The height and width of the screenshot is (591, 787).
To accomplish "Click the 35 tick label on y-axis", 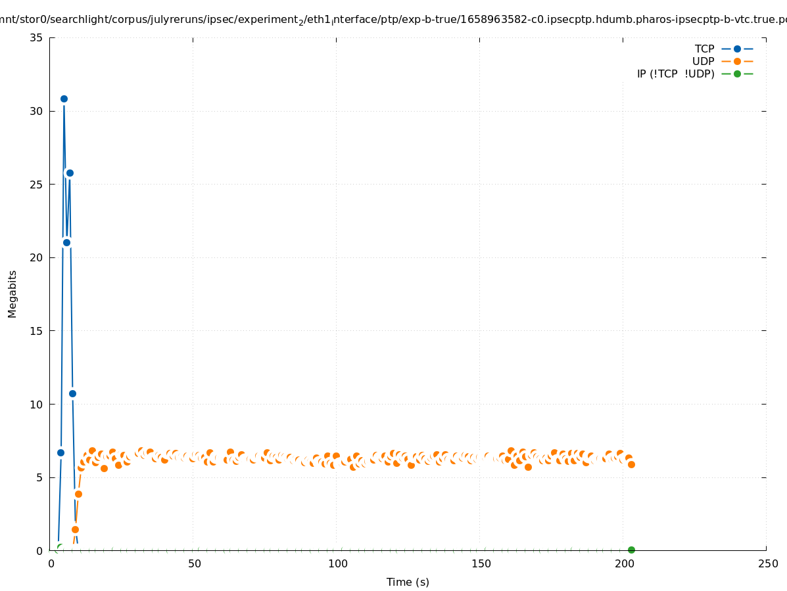I will click(x=36, y=37).
